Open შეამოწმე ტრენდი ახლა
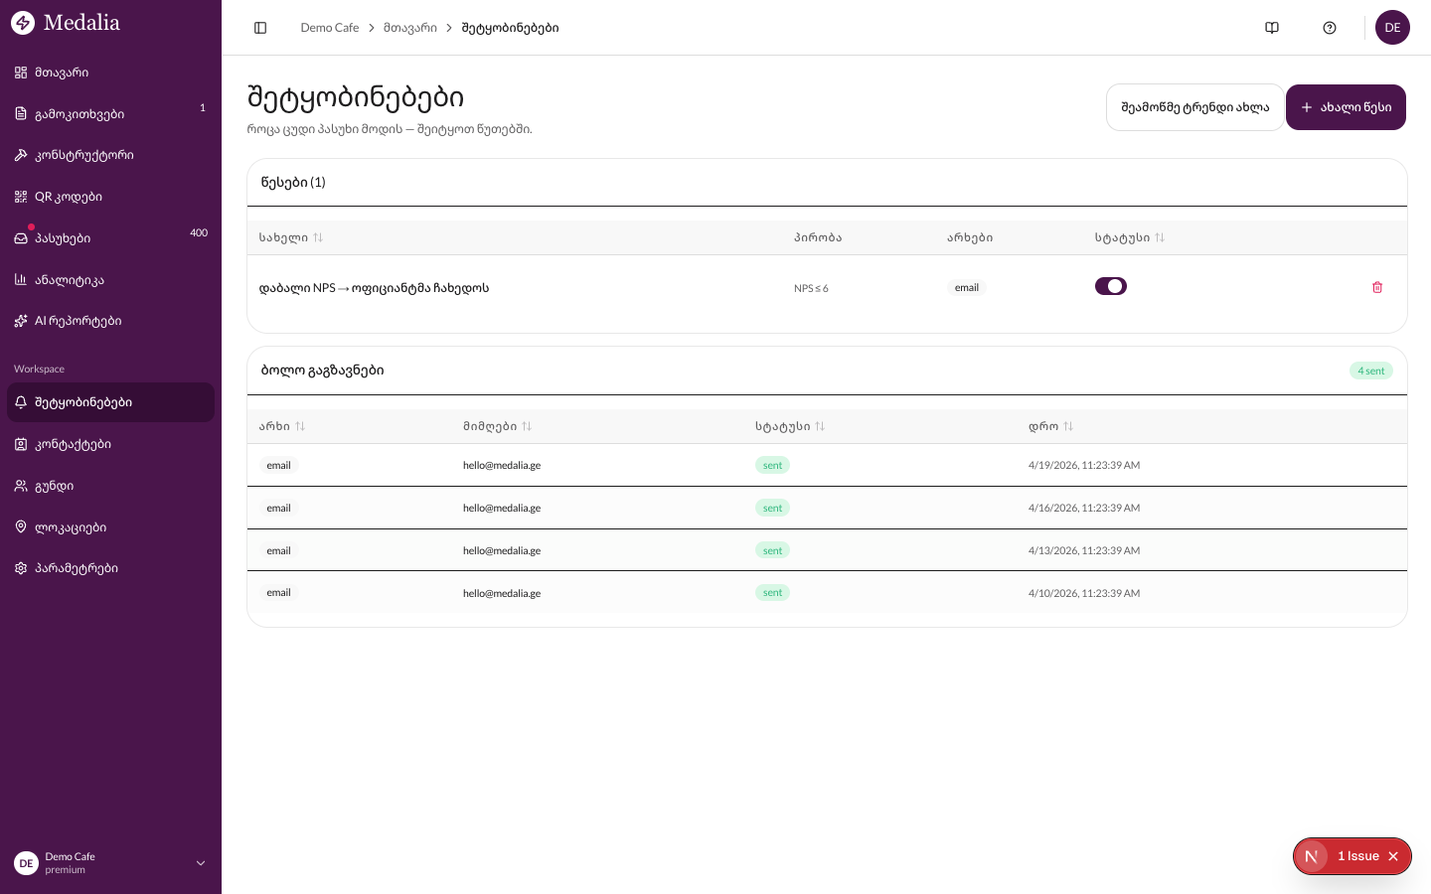This screenshot has height=894, width=1431. 1194,107
